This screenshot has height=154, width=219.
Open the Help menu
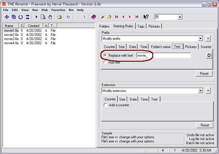point(80,10)
